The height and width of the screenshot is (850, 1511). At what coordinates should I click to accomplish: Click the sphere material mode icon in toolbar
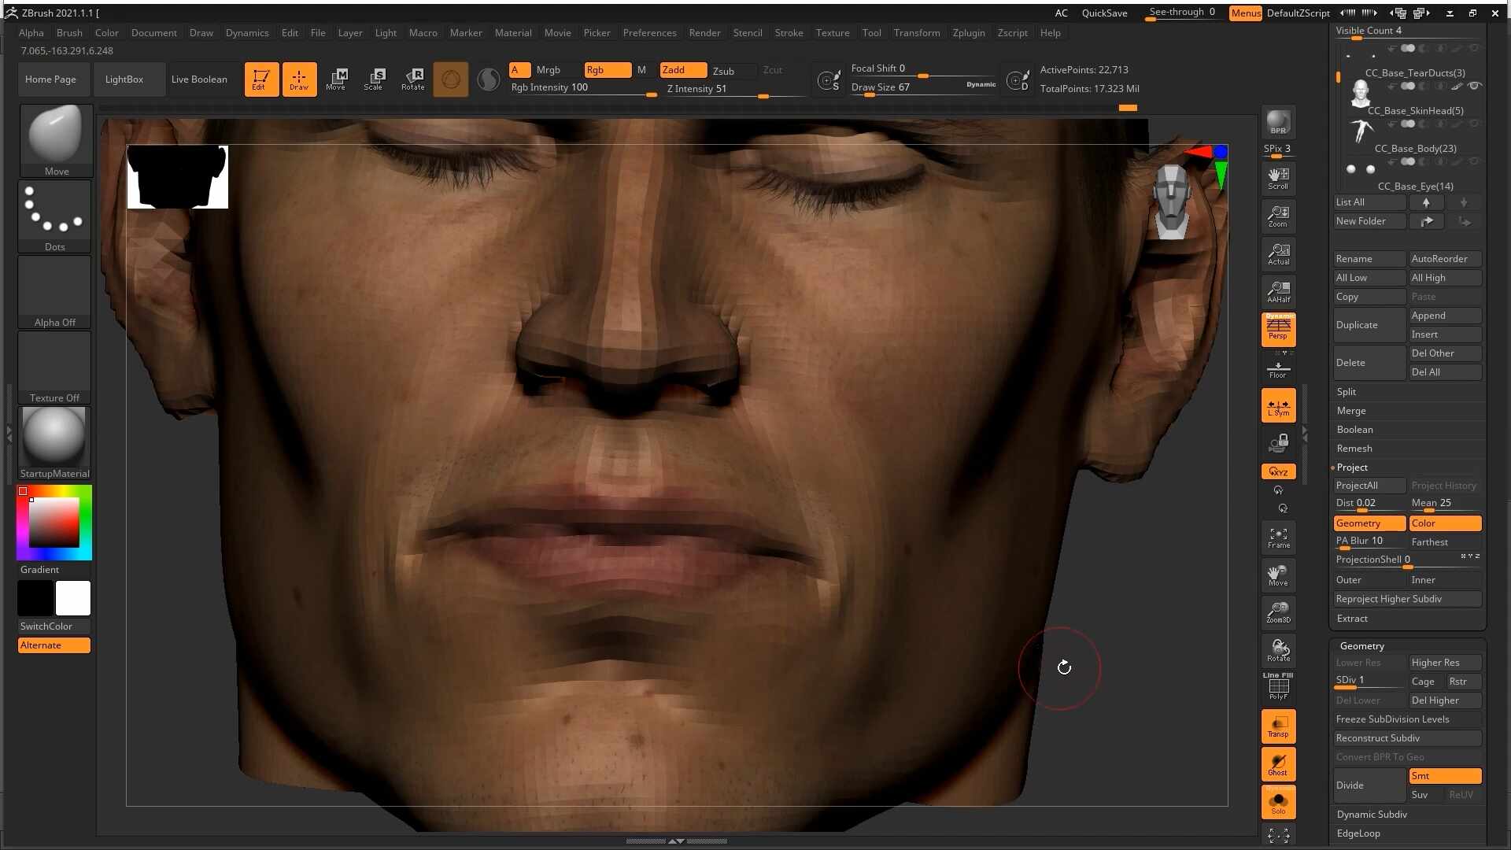click(451, 79)
